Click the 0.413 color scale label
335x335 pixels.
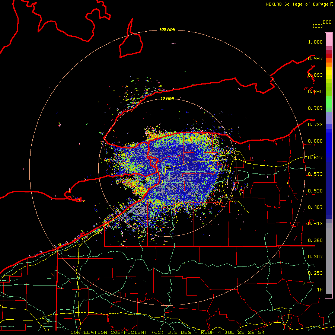(315, 224)
